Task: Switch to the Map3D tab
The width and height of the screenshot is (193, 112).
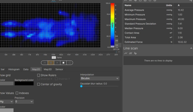Action: click(48, 69)
